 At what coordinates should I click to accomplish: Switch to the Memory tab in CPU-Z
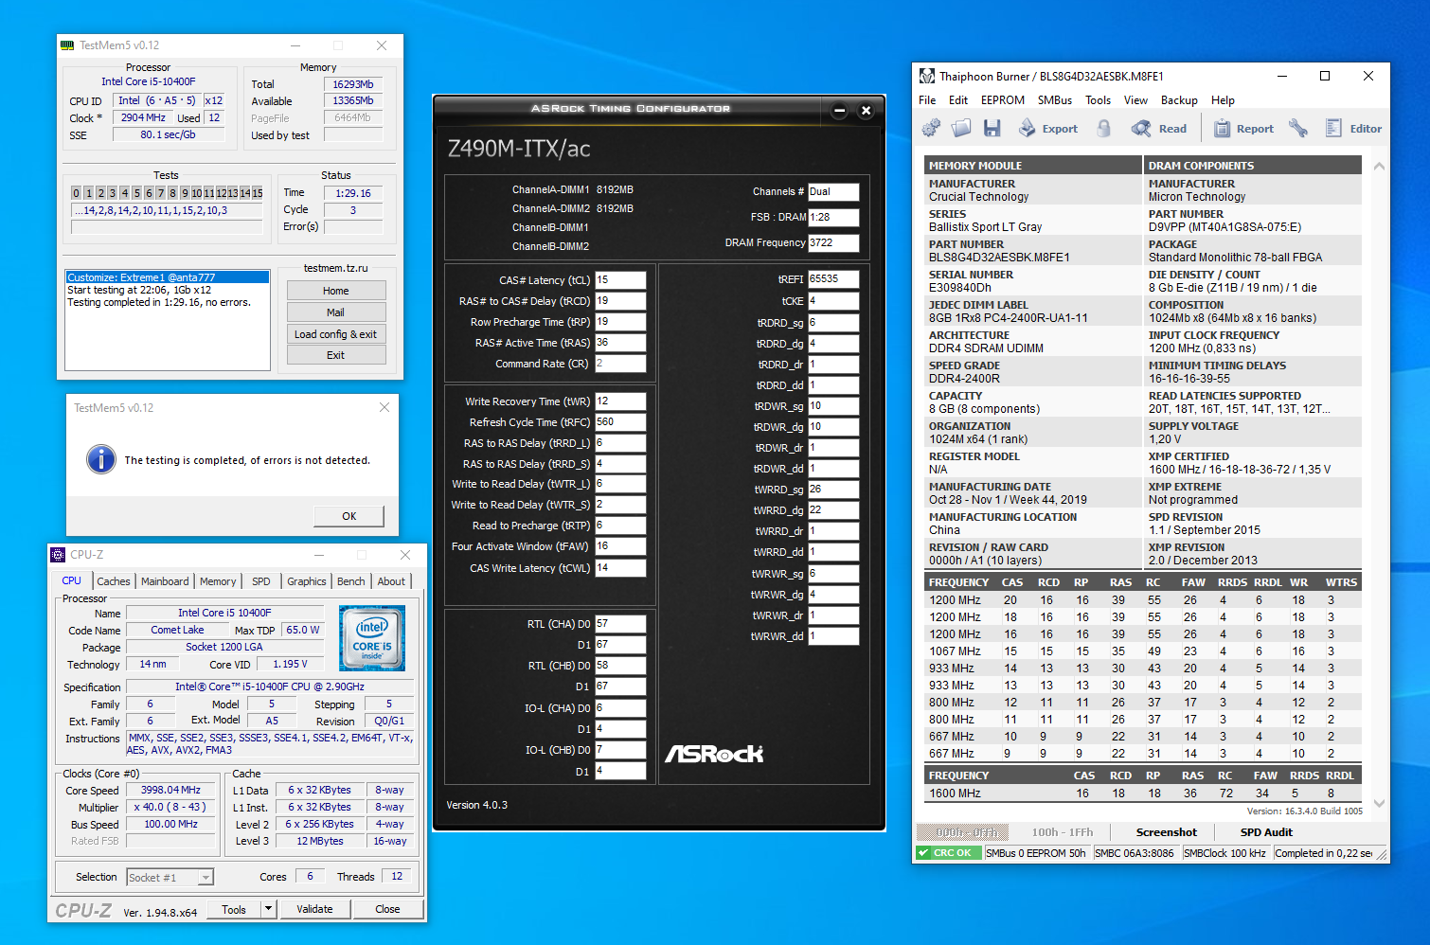tap(218, 581)
